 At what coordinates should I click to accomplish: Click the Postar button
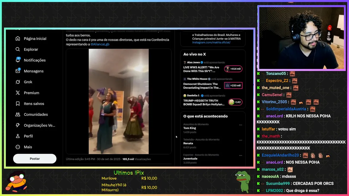35,159
